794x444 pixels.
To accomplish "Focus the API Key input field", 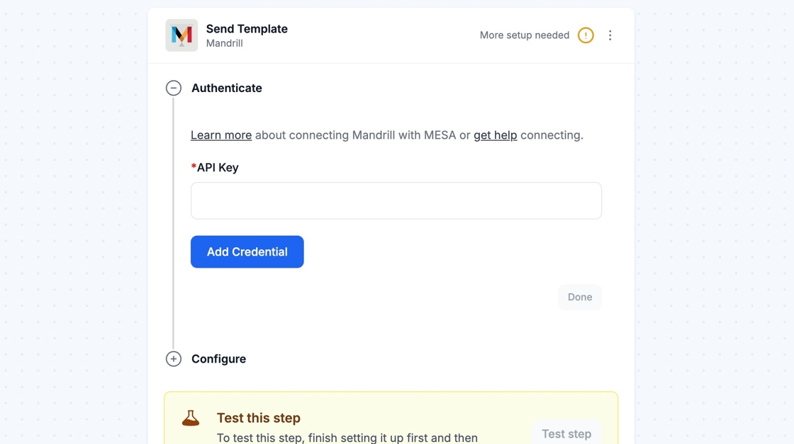I will [x=396, y=201].
